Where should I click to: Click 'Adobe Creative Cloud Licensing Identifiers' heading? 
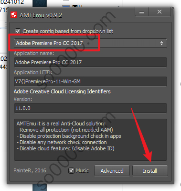(62, 91)
